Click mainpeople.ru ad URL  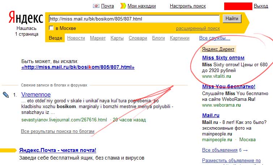(x=217, y=140)
